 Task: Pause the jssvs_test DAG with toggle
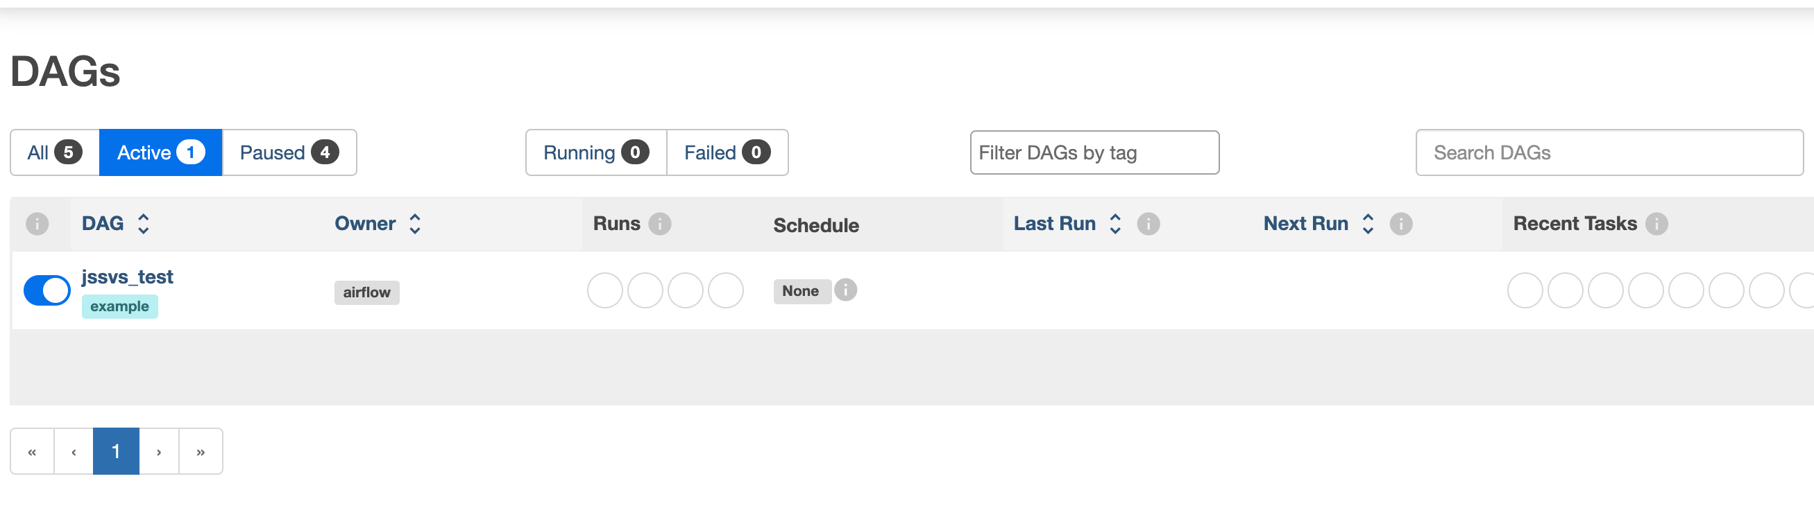tap(46, 290)
